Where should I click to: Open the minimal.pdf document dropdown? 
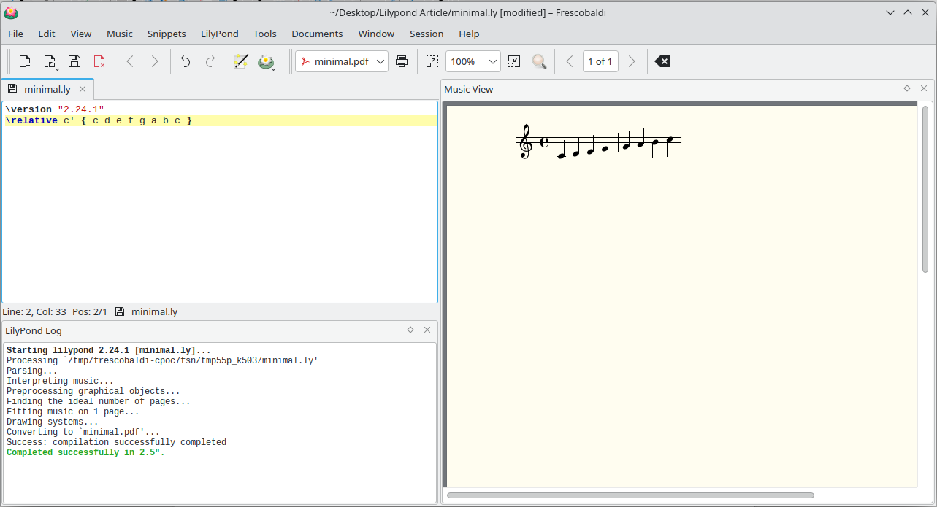tap(341, 62)
